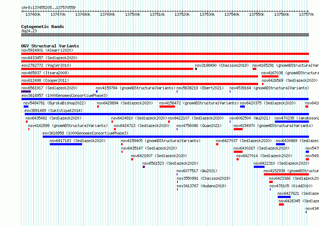Image resolution: width=319 pixels, height=226 pixels.
Task: Select the red nsv6421907 variant marker
Action: [x=132, y=159]
